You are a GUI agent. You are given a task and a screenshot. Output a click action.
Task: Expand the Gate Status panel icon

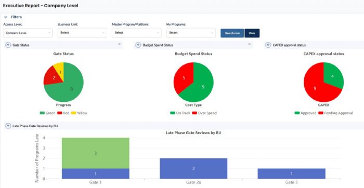click(x=8, y=45)
